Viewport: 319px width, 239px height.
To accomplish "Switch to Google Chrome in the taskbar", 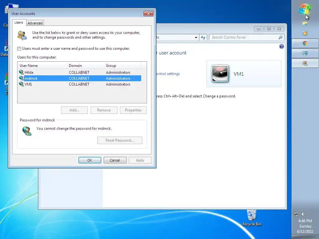I will pos(305,43).
